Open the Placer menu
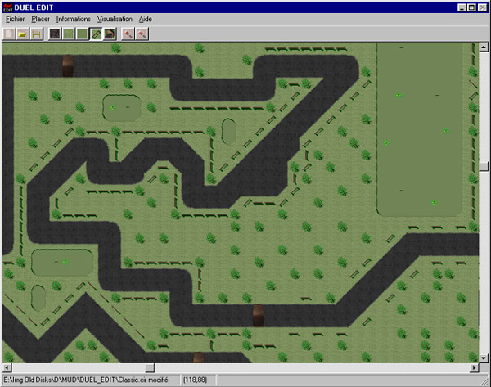 click(x=40, y=19)
